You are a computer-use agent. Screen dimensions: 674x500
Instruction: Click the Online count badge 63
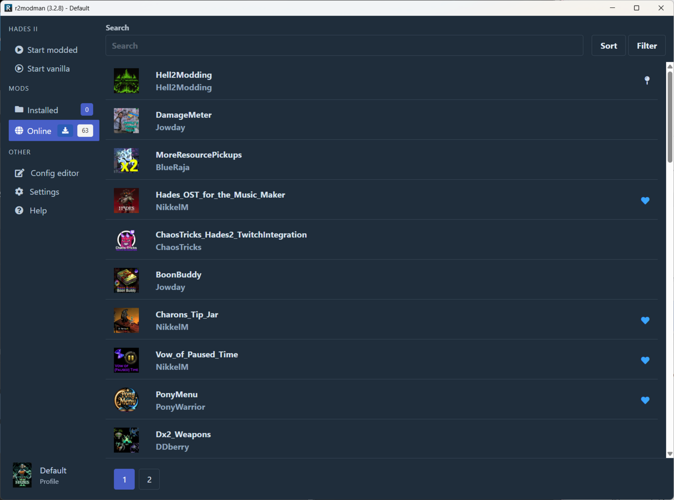click(x=85, y=131)
